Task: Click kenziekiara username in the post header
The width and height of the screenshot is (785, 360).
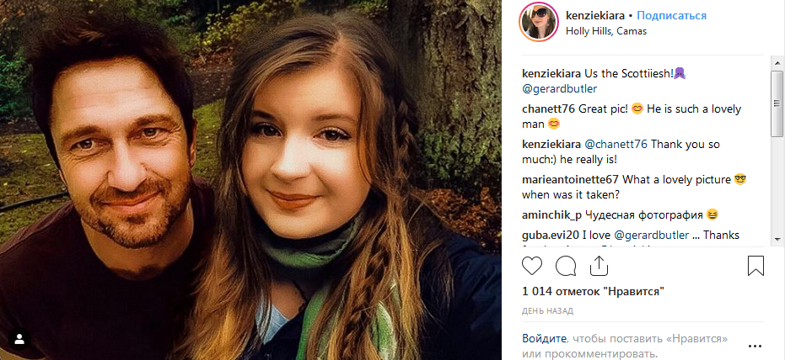Action: (595, 16)
